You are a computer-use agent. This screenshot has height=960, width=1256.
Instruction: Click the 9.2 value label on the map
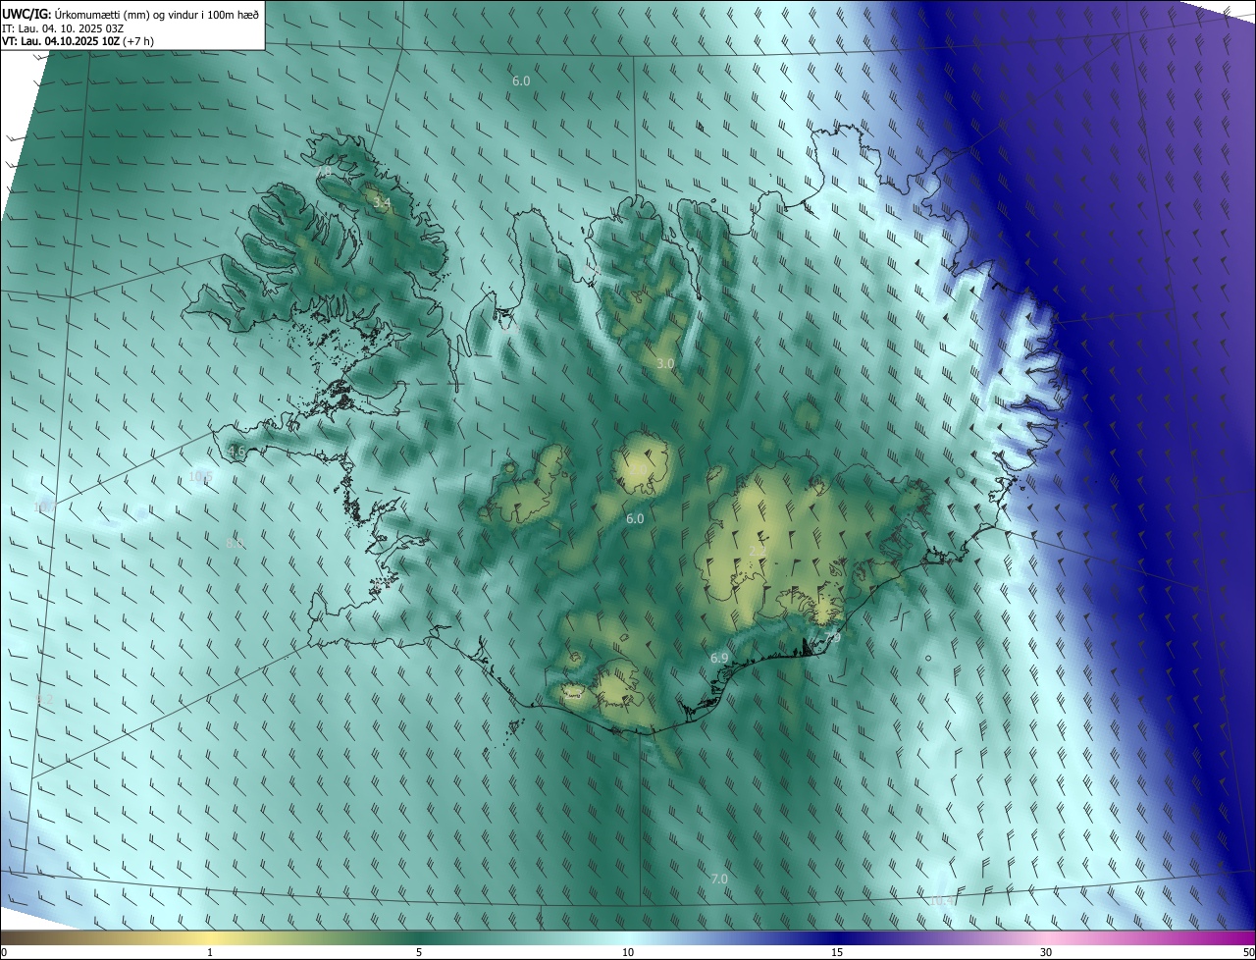(44, 700)
